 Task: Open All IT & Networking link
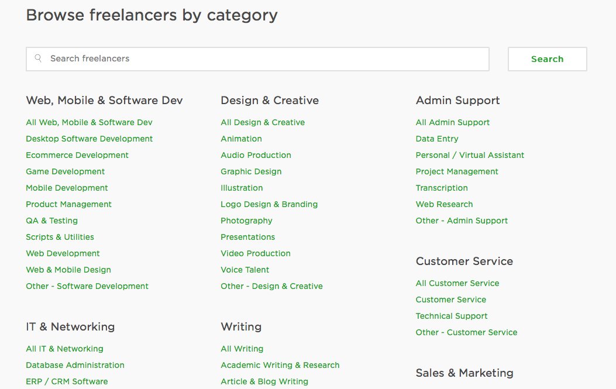click(x=64, y=349)
